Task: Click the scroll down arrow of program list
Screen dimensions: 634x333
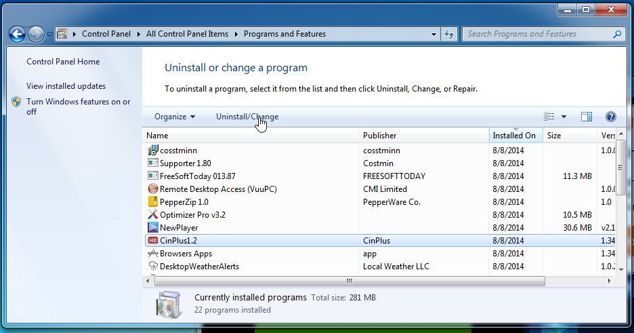Action: point(620,269)
